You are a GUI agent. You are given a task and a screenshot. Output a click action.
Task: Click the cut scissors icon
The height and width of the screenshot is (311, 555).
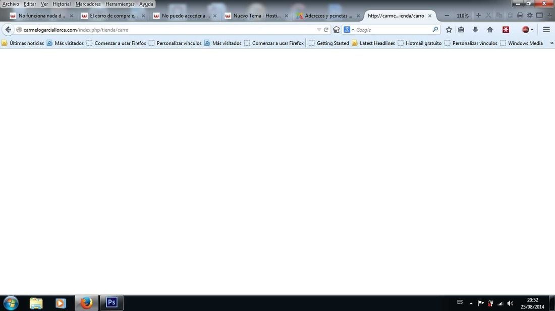point(488,16)
